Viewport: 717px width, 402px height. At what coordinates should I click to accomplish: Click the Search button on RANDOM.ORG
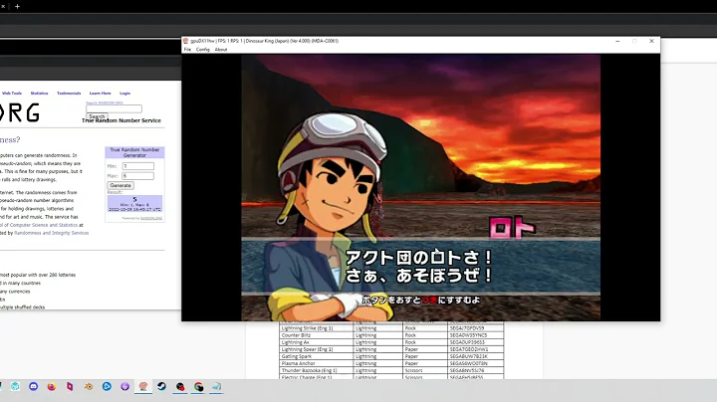click(x=97, y=116)
